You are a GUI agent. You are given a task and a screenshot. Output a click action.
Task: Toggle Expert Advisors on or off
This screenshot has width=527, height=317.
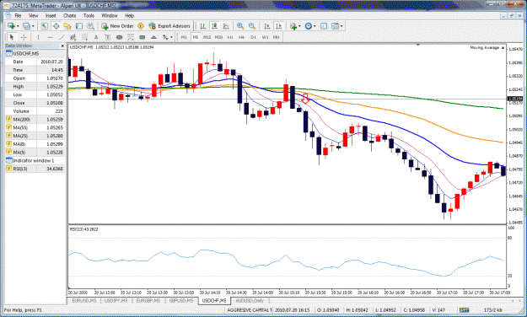(169, 26)
